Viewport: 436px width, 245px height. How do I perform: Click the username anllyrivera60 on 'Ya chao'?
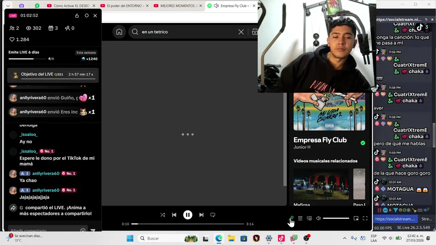(46, 174)
